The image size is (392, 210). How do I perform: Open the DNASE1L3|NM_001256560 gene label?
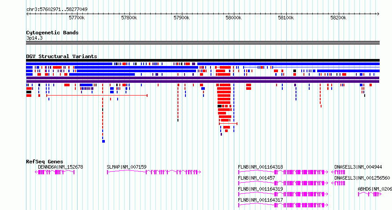(x=362, y=178)
